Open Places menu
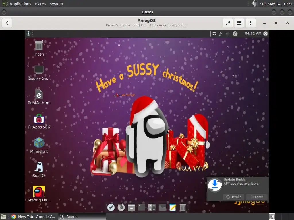294x220 pixels. pos(40,4)
